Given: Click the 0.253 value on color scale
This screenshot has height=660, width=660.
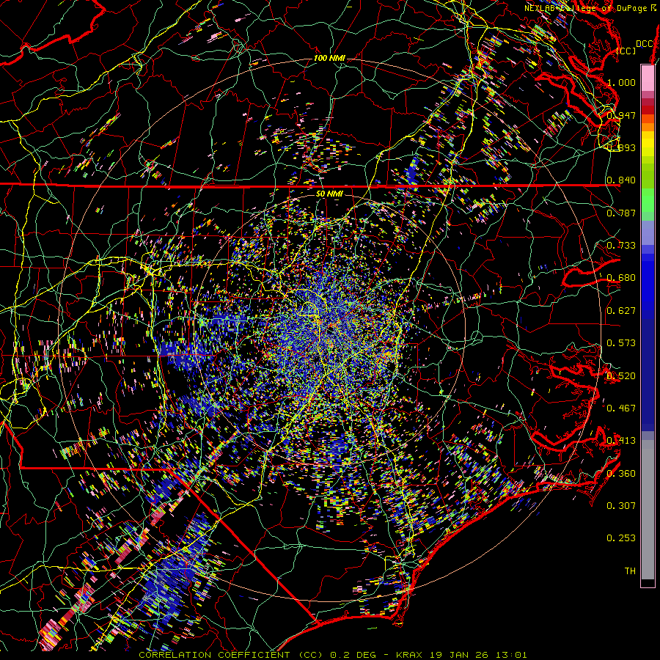Looking at the screenshot, I should tap(621, 538).
